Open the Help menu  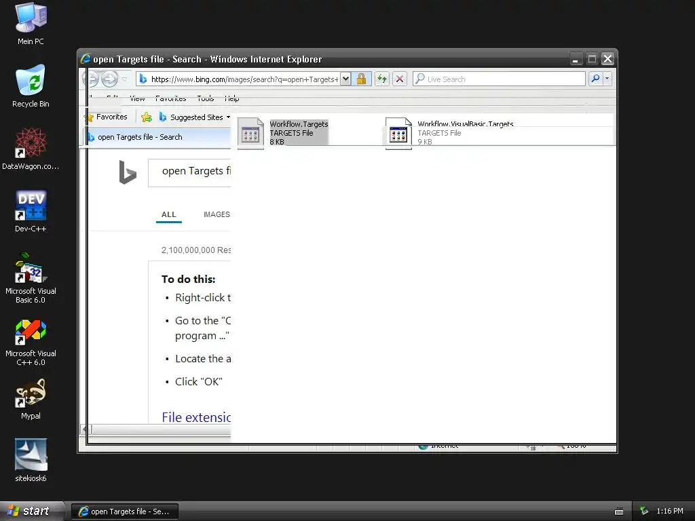click(x=232, y=98)
